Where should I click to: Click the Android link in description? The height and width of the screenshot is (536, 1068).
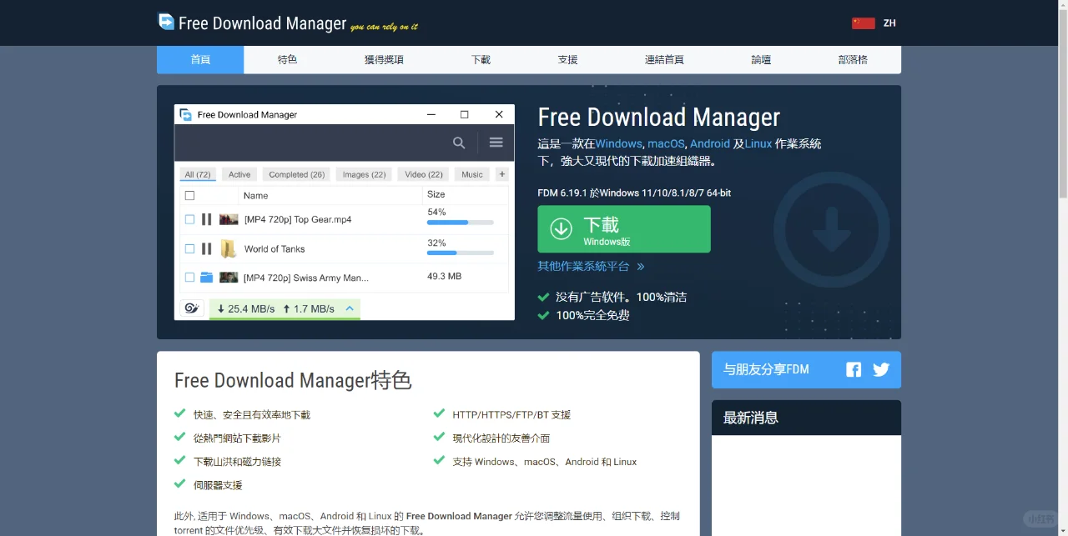[x=710, y=143]
